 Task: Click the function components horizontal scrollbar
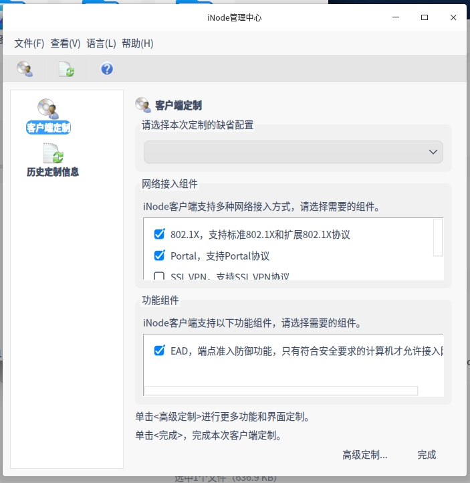coord(281,391)
